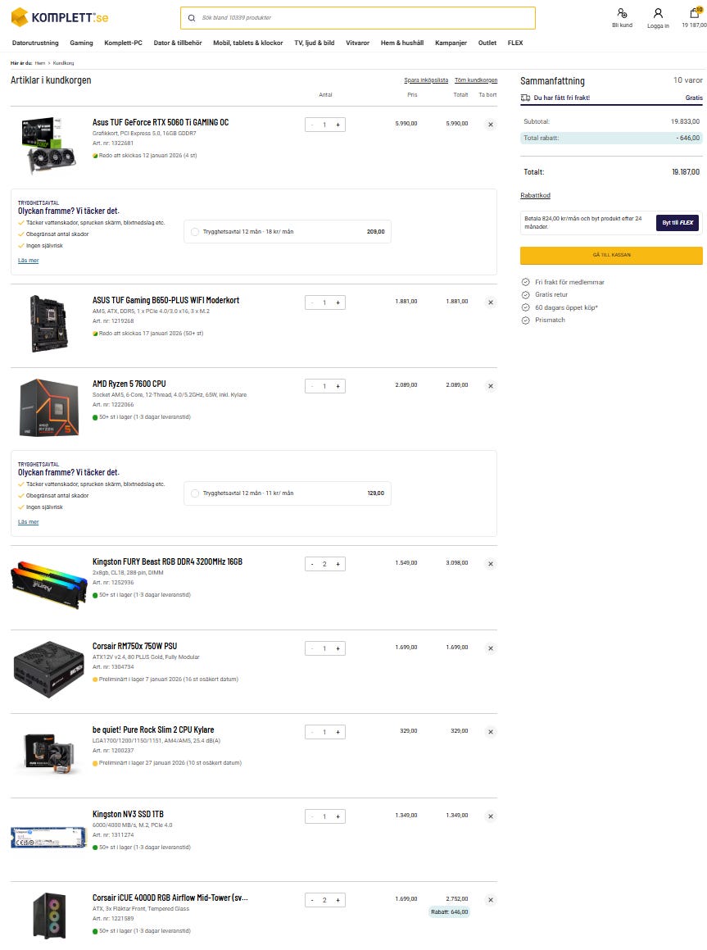Remove AMD Ryzen 5 7600 CPU from cart
This screenshot has width=707, height=950.
coord(490,386)
